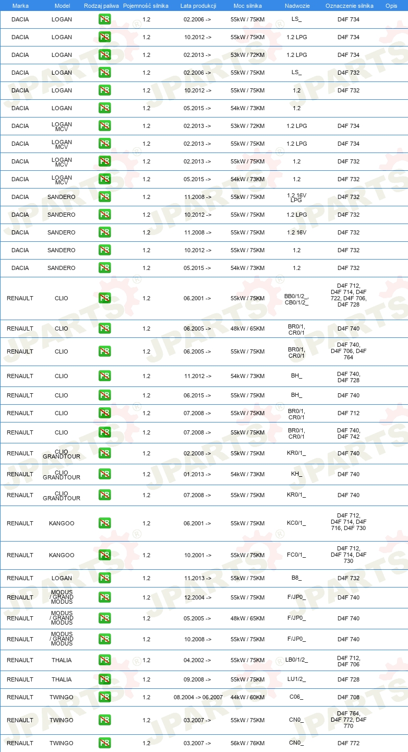Viewport: 408px width, 752px height.
Task: Select production date 06.2015 ->
Action: pos(198,395)
